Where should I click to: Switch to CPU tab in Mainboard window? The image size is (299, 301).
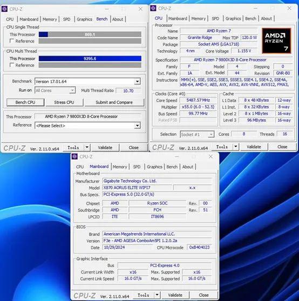point(80,167)
